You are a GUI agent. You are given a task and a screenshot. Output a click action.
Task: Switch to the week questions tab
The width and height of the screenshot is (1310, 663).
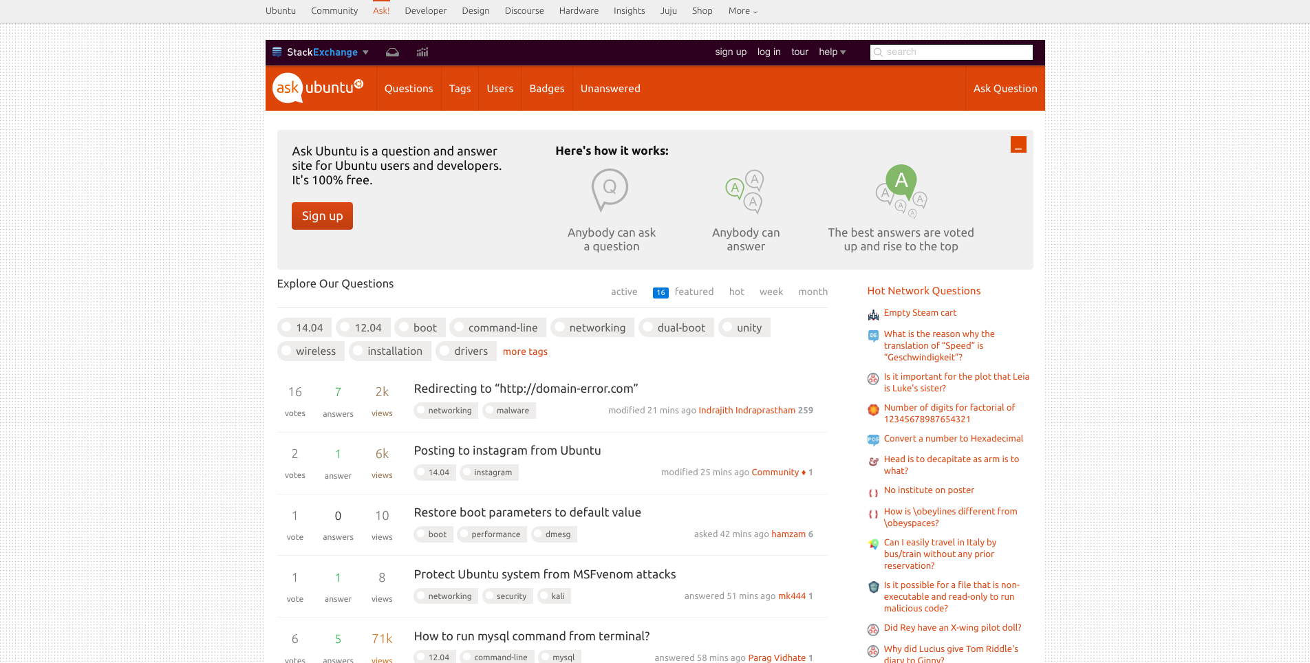pos(771,292)
